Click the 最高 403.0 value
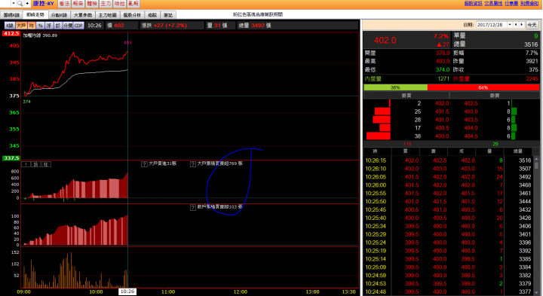Image resolution: width=543 pixels, height=296 pixels. tap(443, 61)
